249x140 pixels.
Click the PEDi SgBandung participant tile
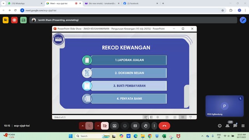[x=224, y=106]
